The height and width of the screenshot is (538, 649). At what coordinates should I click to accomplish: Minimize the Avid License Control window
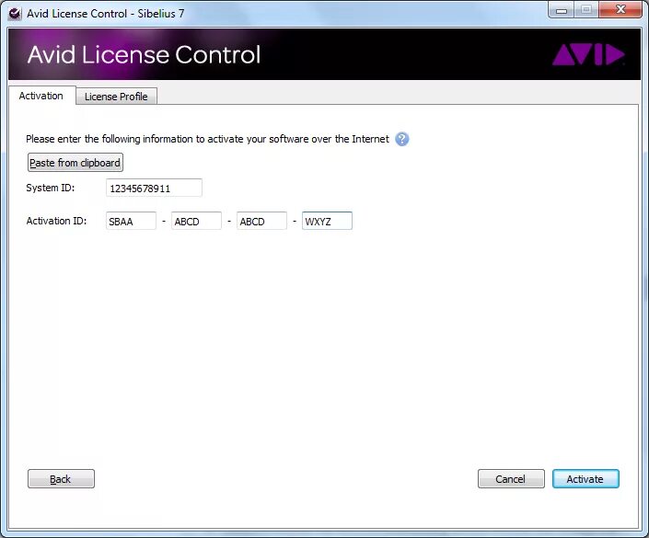click(x=561, y=10)
